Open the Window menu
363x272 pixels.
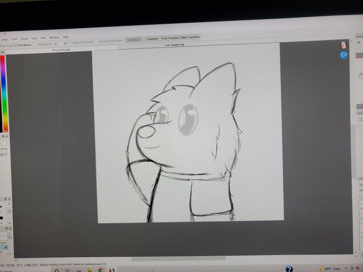click(x=54, y=37)
